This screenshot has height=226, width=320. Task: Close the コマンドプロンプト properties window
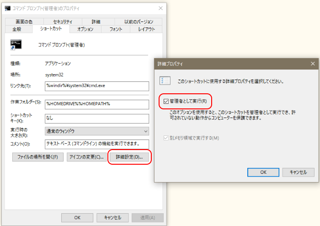pos(160,8)
